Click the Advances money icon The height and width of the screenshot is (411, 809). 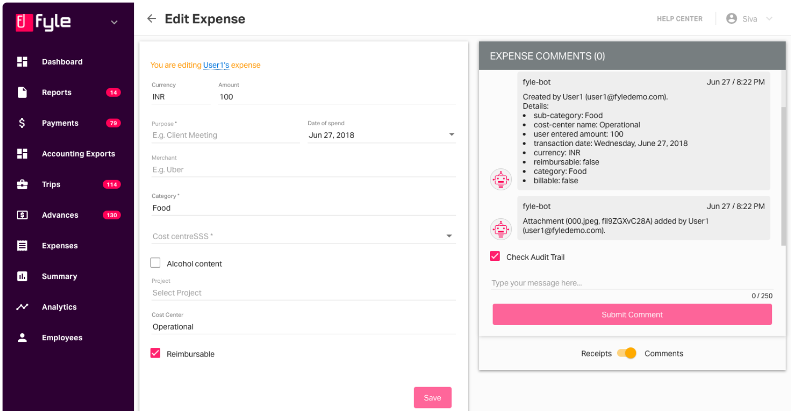22,215
